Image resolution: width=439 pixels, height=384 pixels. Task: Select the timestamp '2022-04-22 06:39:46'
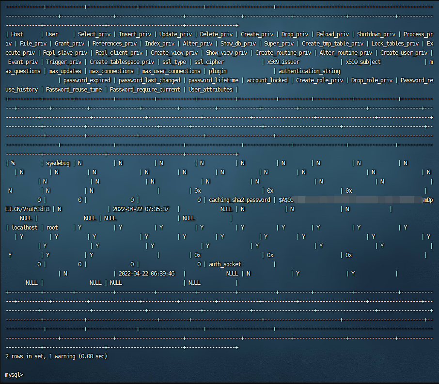click(x=146, y=274)
